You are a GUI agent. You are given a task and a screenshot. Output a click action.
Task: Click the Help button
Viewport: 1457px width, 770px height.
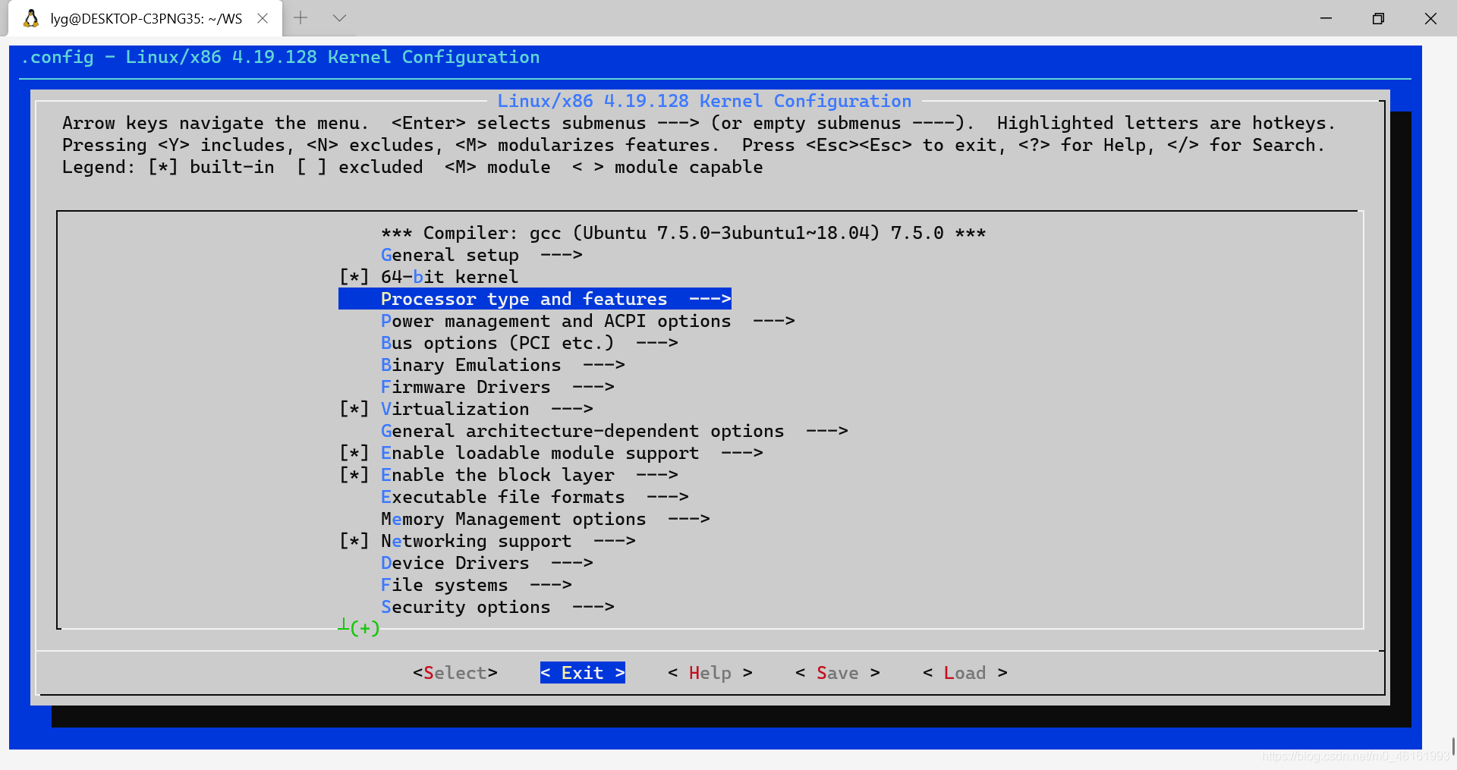[x=710, y=673]
